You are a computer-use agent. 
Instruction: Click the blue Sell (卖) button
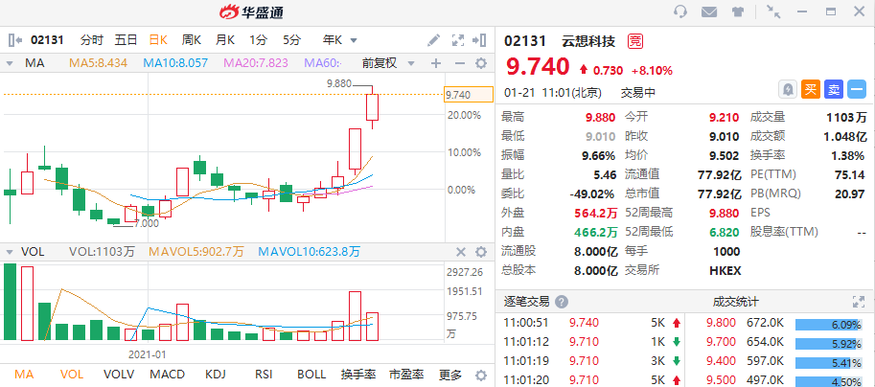point(834,89)
